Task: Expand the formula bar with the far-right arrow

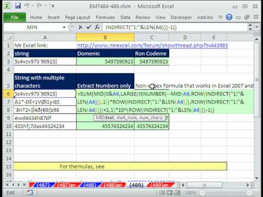Action: tap(257, 27)
